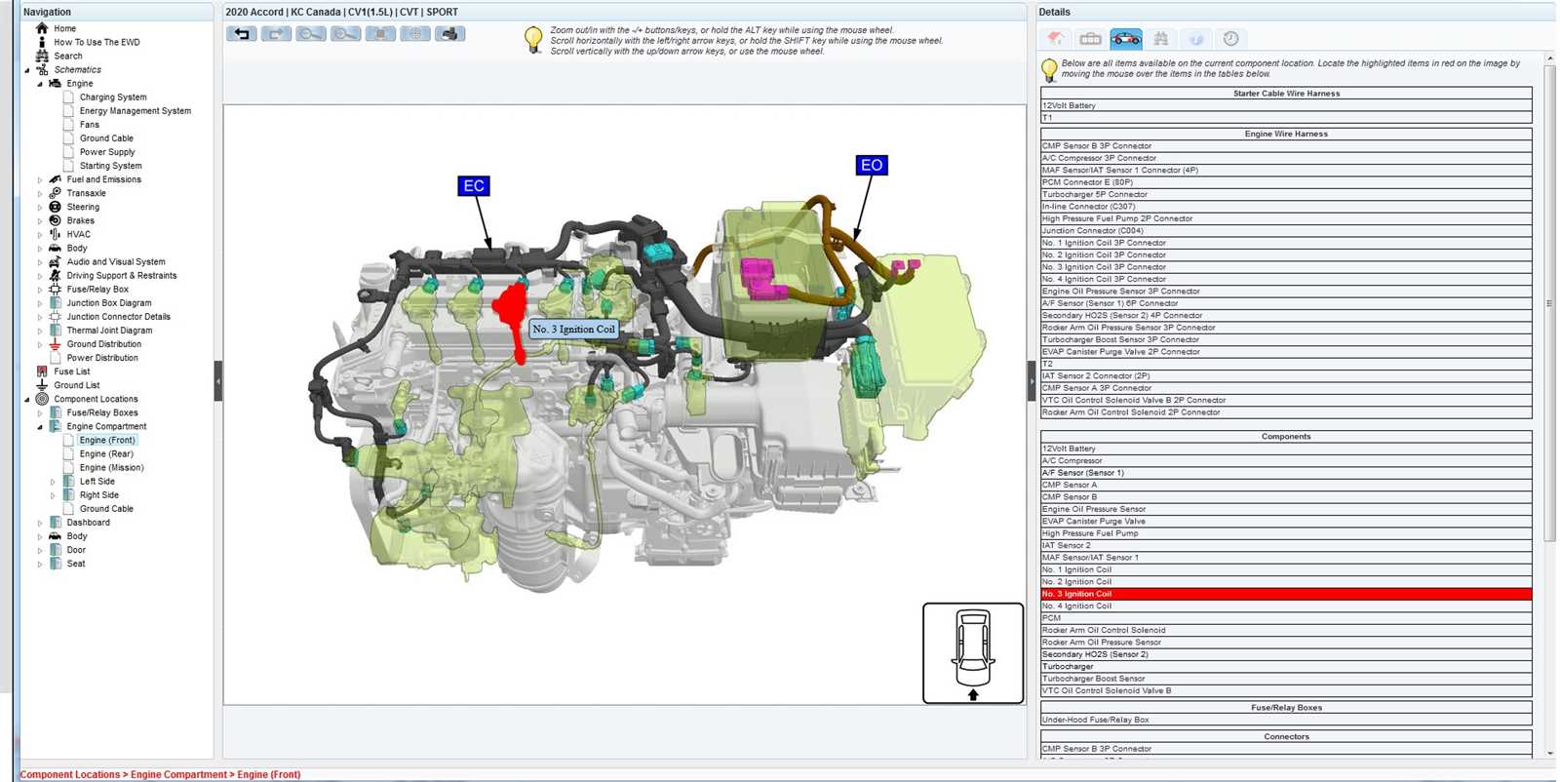Click the Ground List icon

(x=42, y=385)
